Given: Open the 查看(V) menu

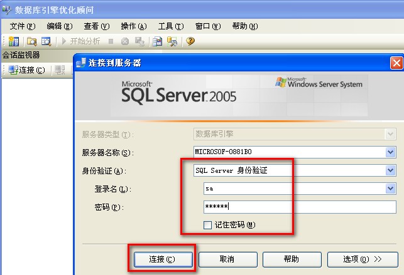Looking at the screenshot, I should click(97, 26).
